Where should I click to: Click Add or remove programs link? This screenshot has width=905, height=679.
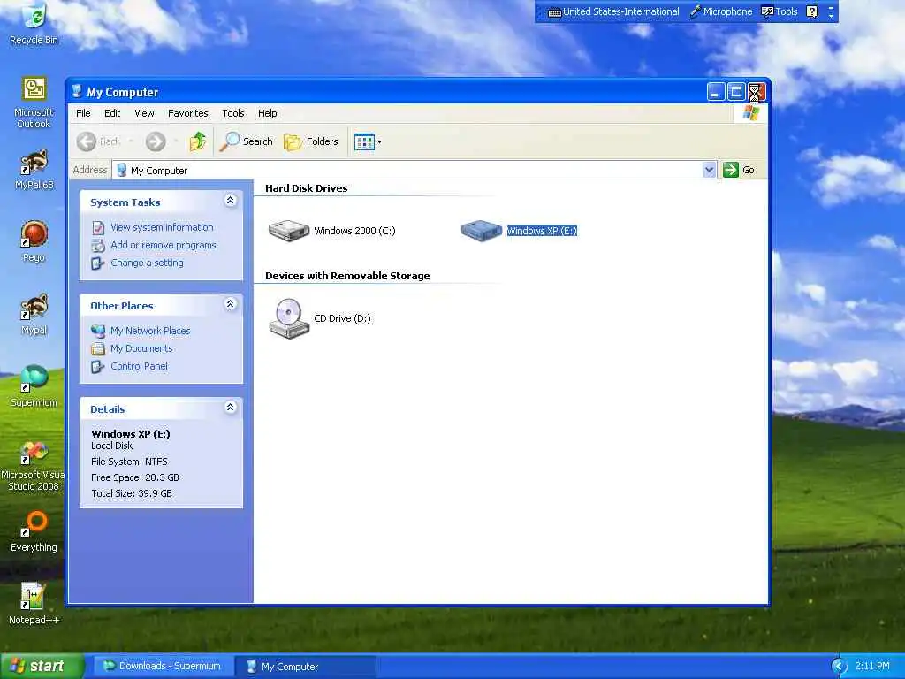coord(163,245)
